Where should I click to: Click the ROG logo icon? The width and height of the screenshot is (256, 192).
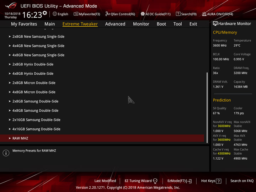tap(11, 6)
